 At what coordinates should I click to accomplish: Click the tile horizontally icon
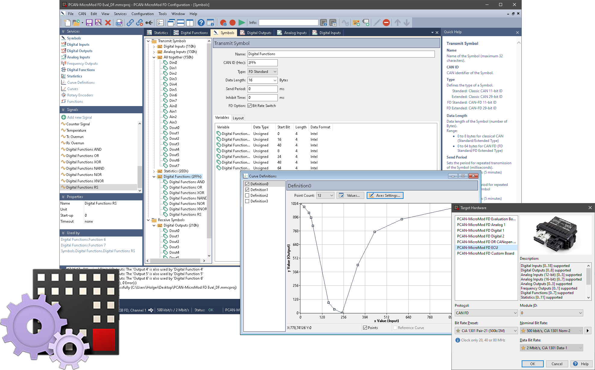(181, 23)
